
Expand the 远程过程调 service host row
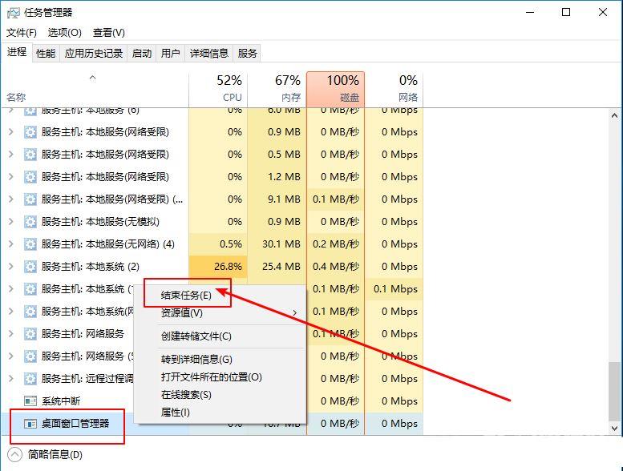(x=11, y=379)
